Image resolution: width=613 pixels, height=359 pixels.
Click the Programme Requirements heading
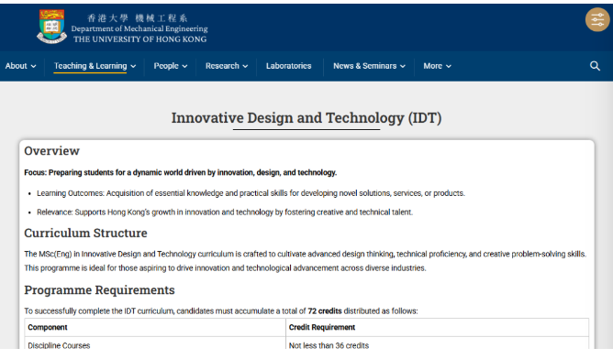99,290
